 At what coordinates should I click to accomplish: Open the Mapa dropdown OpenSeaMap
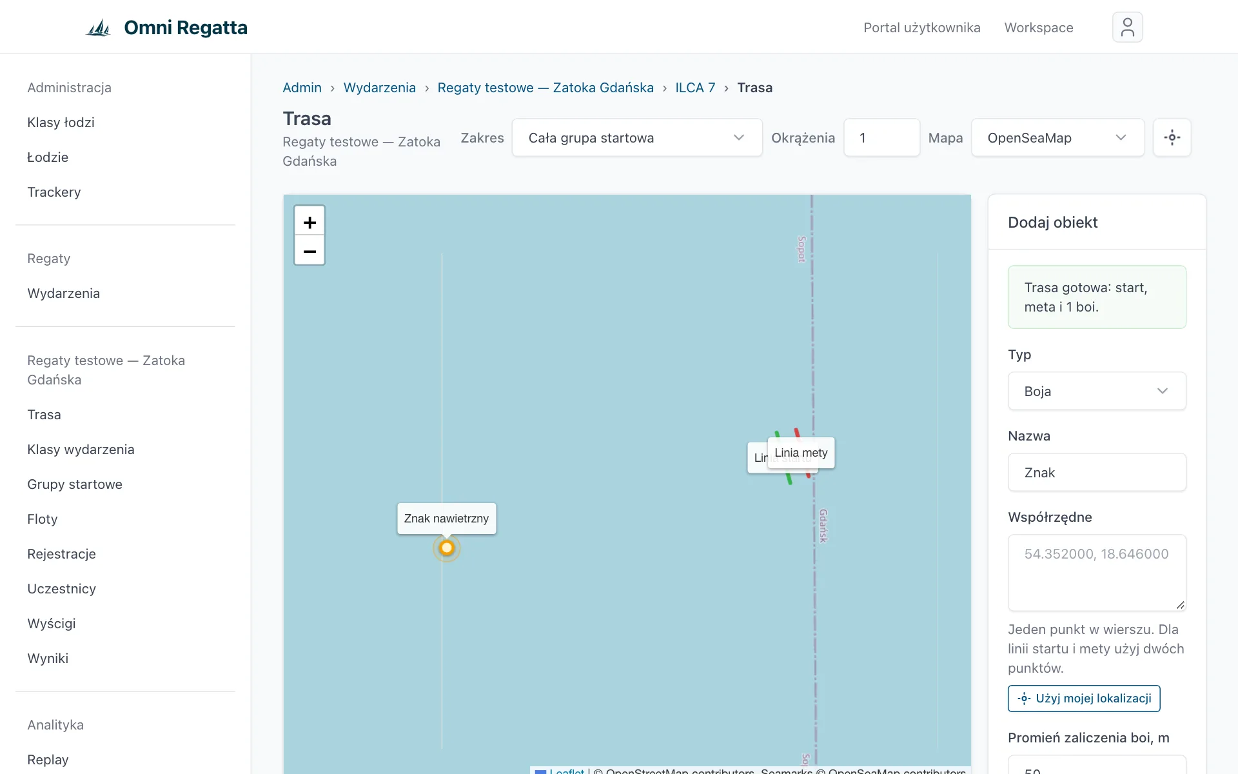(x=1057, y=137)
